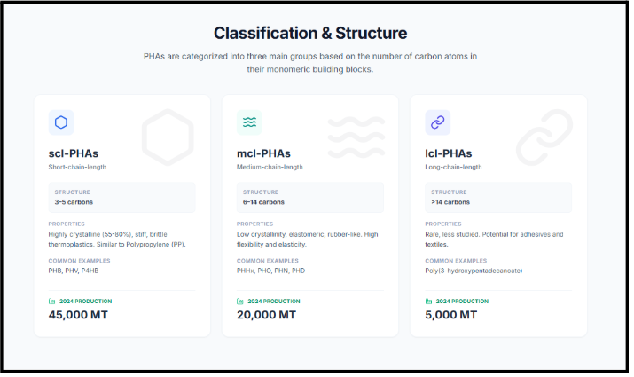
Task: Click the chain link icon on lcl-PHAs card
Action: [x=437, y=122]
